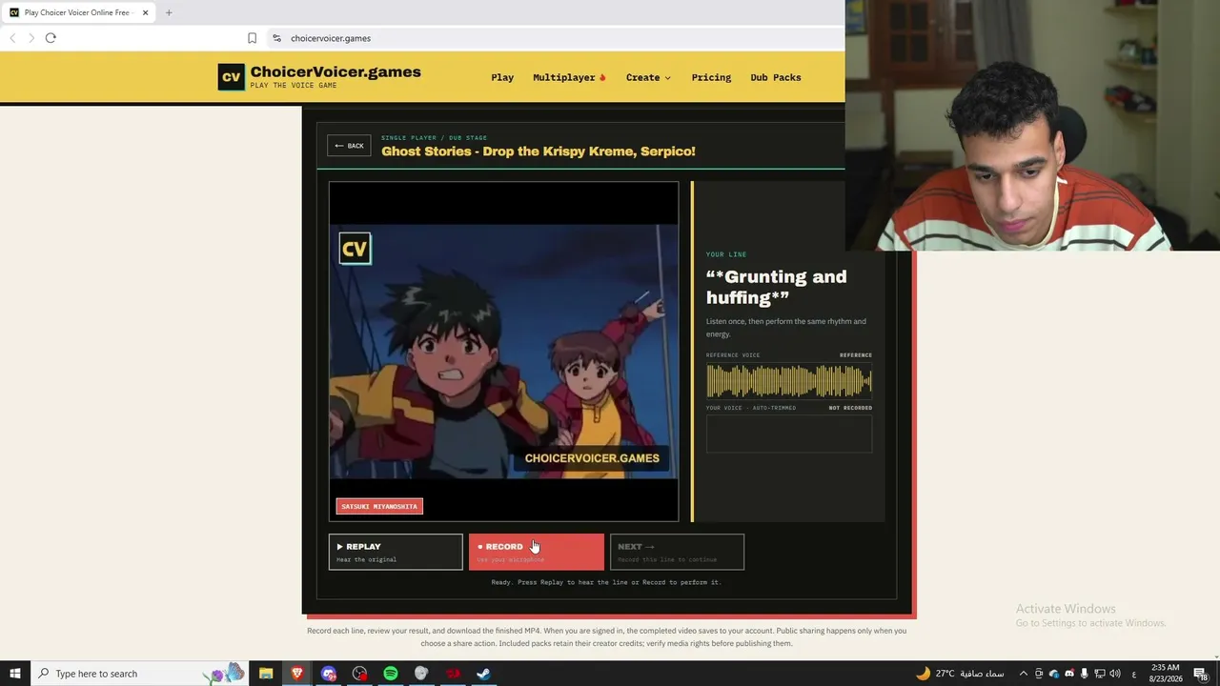
Task: Click the browser forward arrow
Action: (x=31, y=38)
